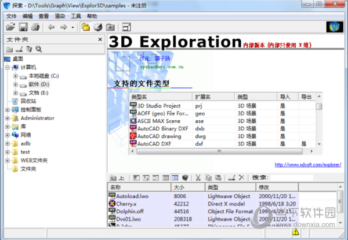This screenshot has height=240, width=348.
Task: Select the 文件夹 item at tree bottom
Action: pyautogui.click(x=28, y=169)
